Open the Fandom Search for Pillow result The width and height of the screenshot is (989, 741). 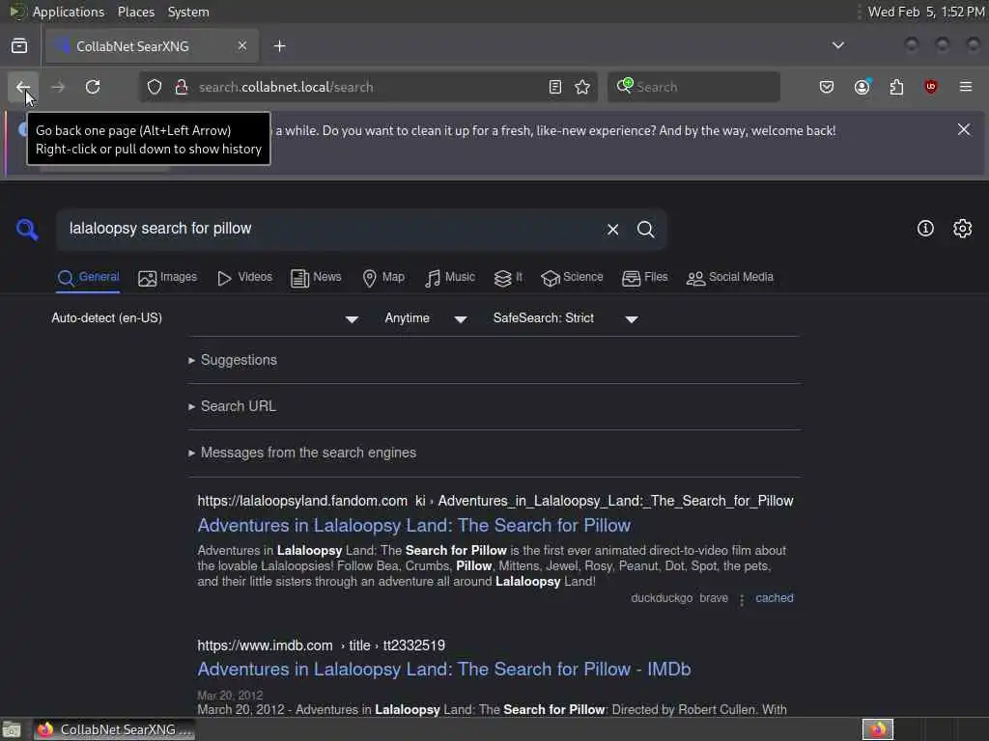(413, 525)
